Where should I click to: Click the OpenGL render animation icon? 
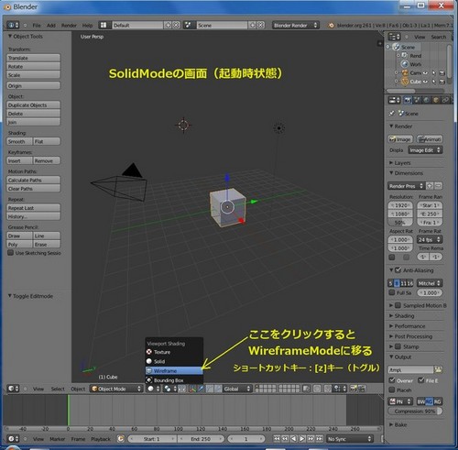point(362,389)
